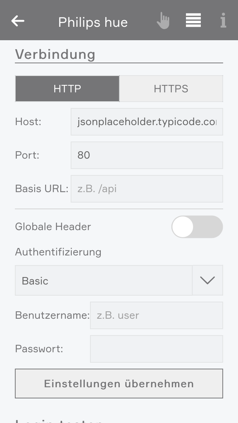Toggle the Globale Header switch
The width and height of the screenshot is (238, 423).
pyautogui.click(x=197, y=227)
